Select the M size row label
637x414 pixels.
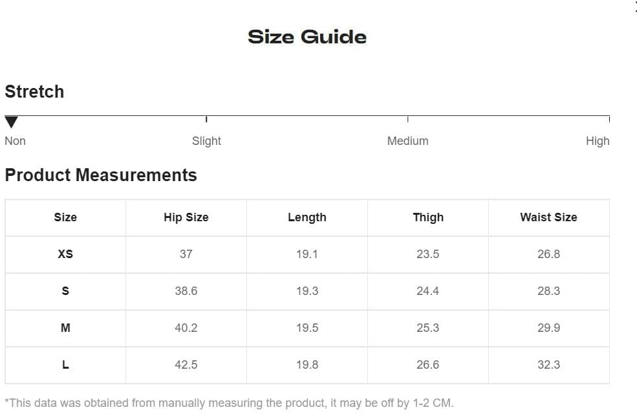tap(65, 328)
